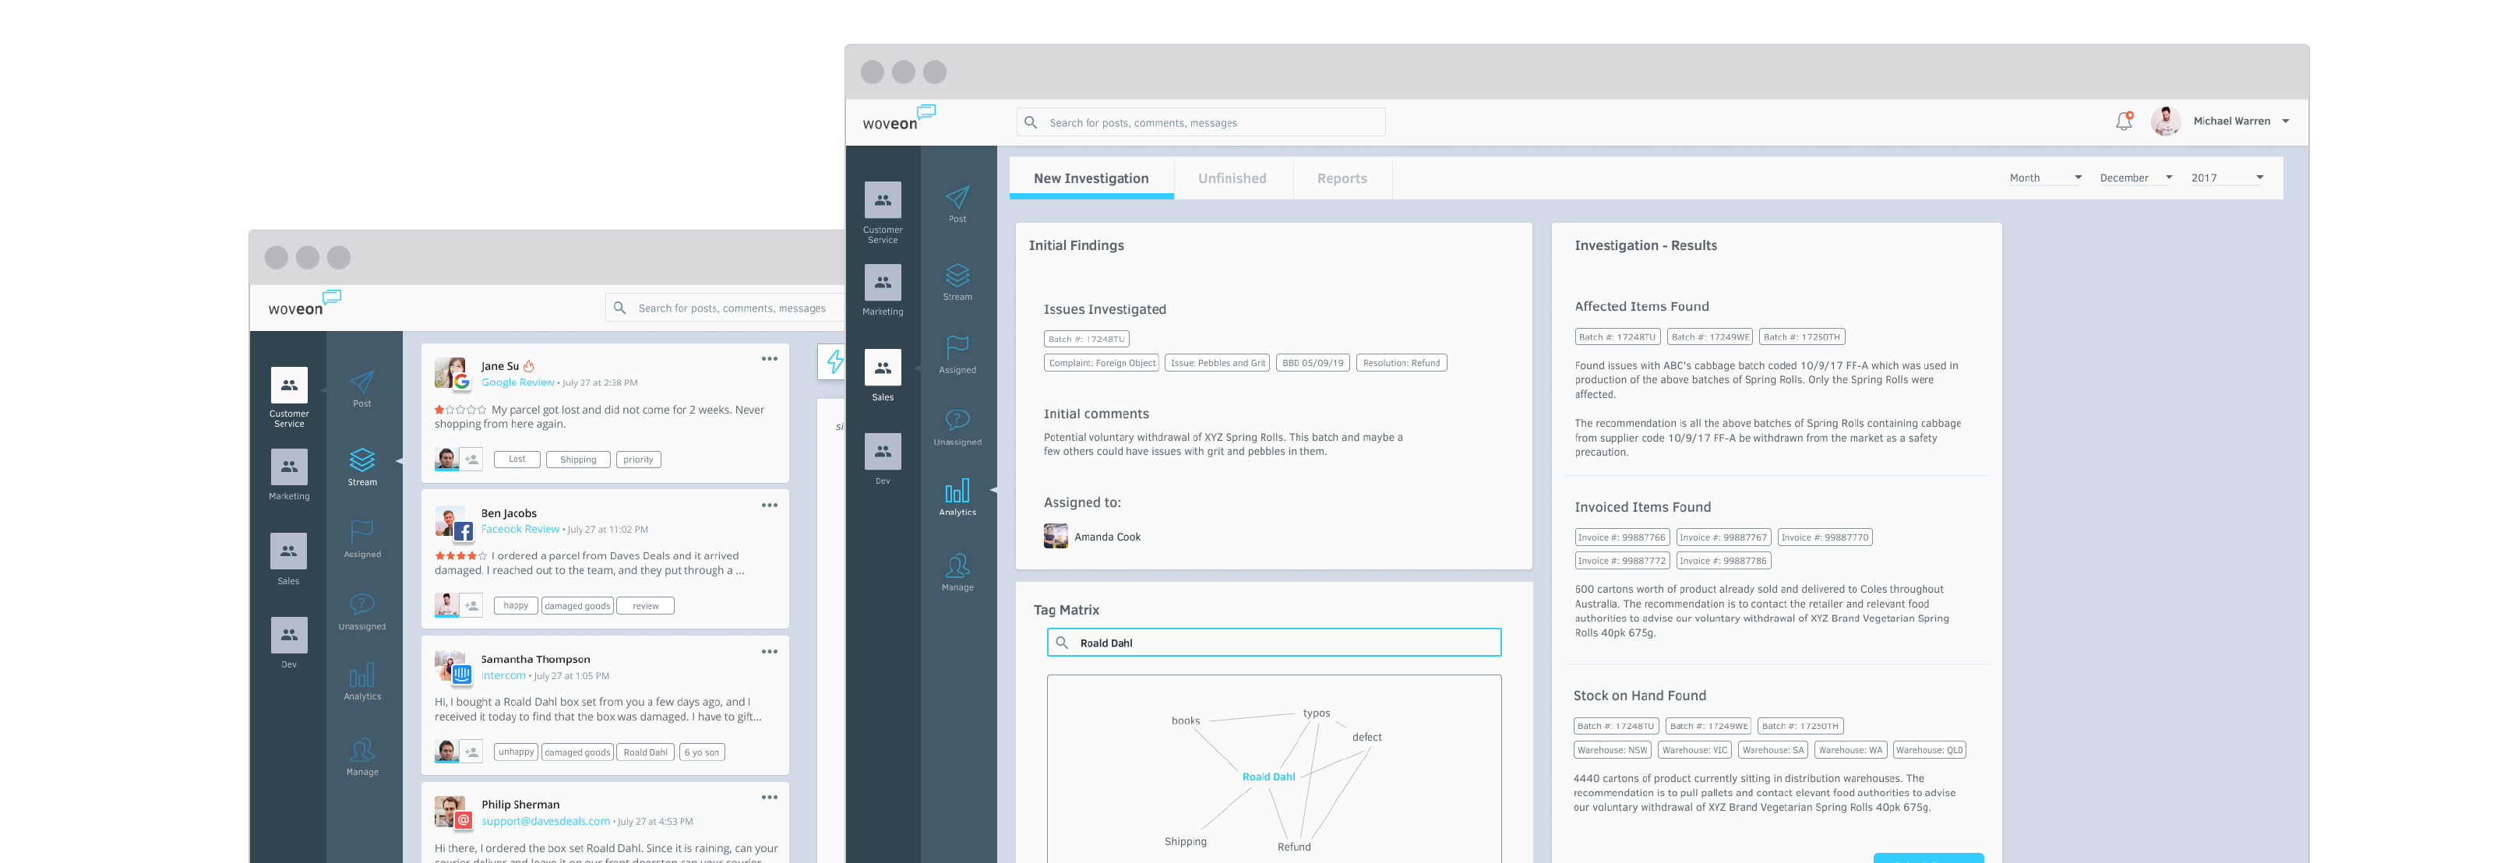Select Dev team in back window
The height and width of the screenshot is (863, 2493).
(288, 643)
